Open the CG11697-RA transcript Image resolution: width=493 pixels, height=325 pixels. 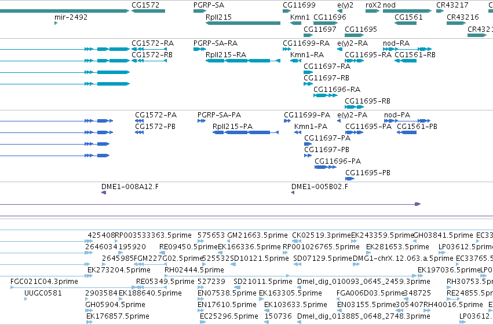pyautogui.click(x=308, y=72)
